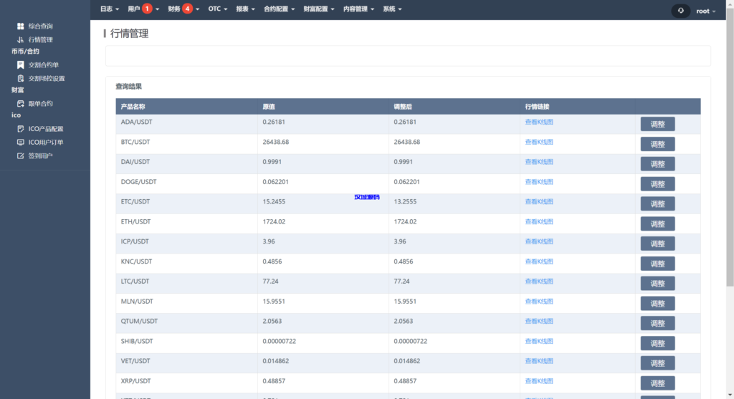Open the 系统 top menu
Viewport: 734px width, 399px height.
(x=392, y=9)
